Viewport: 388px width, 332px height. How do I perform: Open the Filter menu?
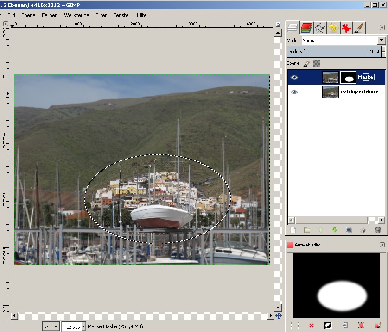coord(101,15)
